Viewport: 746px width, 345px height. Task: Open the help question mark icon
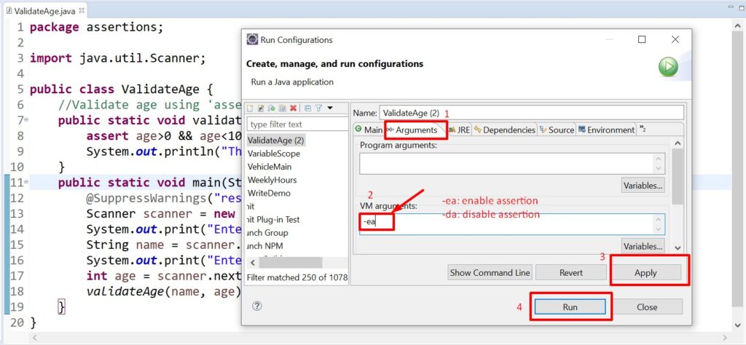256,306
